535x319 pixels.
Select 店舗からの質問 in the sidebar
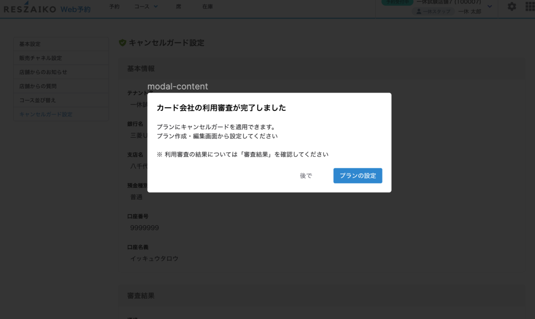(x=61, y=86)
